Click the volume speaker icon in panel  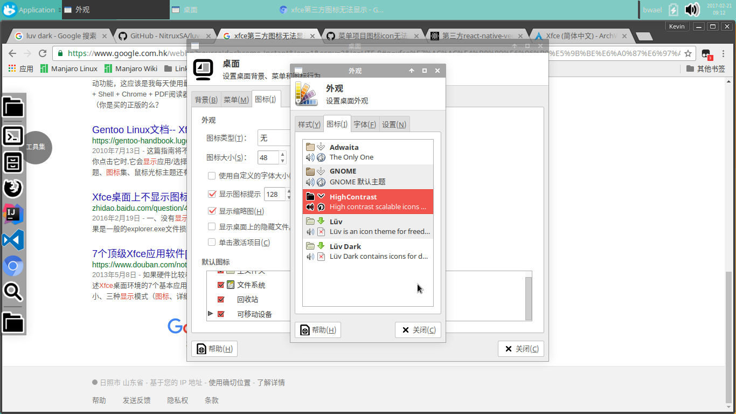coord(692,9)
